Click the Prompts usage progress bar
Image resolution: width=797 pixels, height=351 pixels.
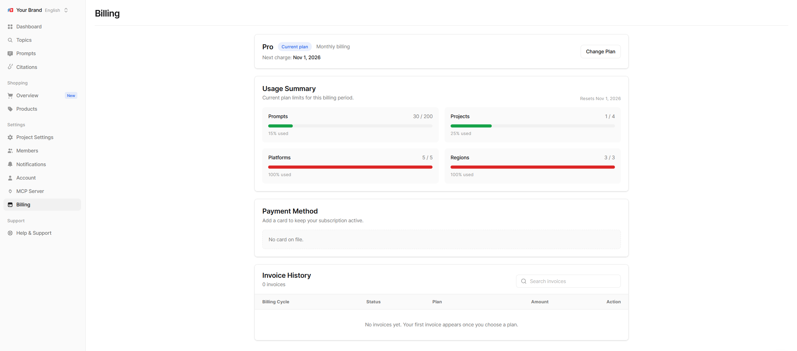pyautogui.click(x=350, y=126)
